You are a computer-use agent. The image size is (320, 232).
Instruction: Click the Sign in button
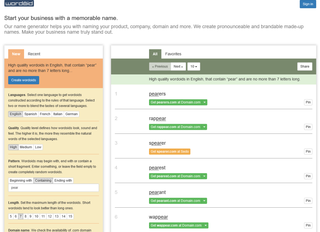(x=308, y=4)
